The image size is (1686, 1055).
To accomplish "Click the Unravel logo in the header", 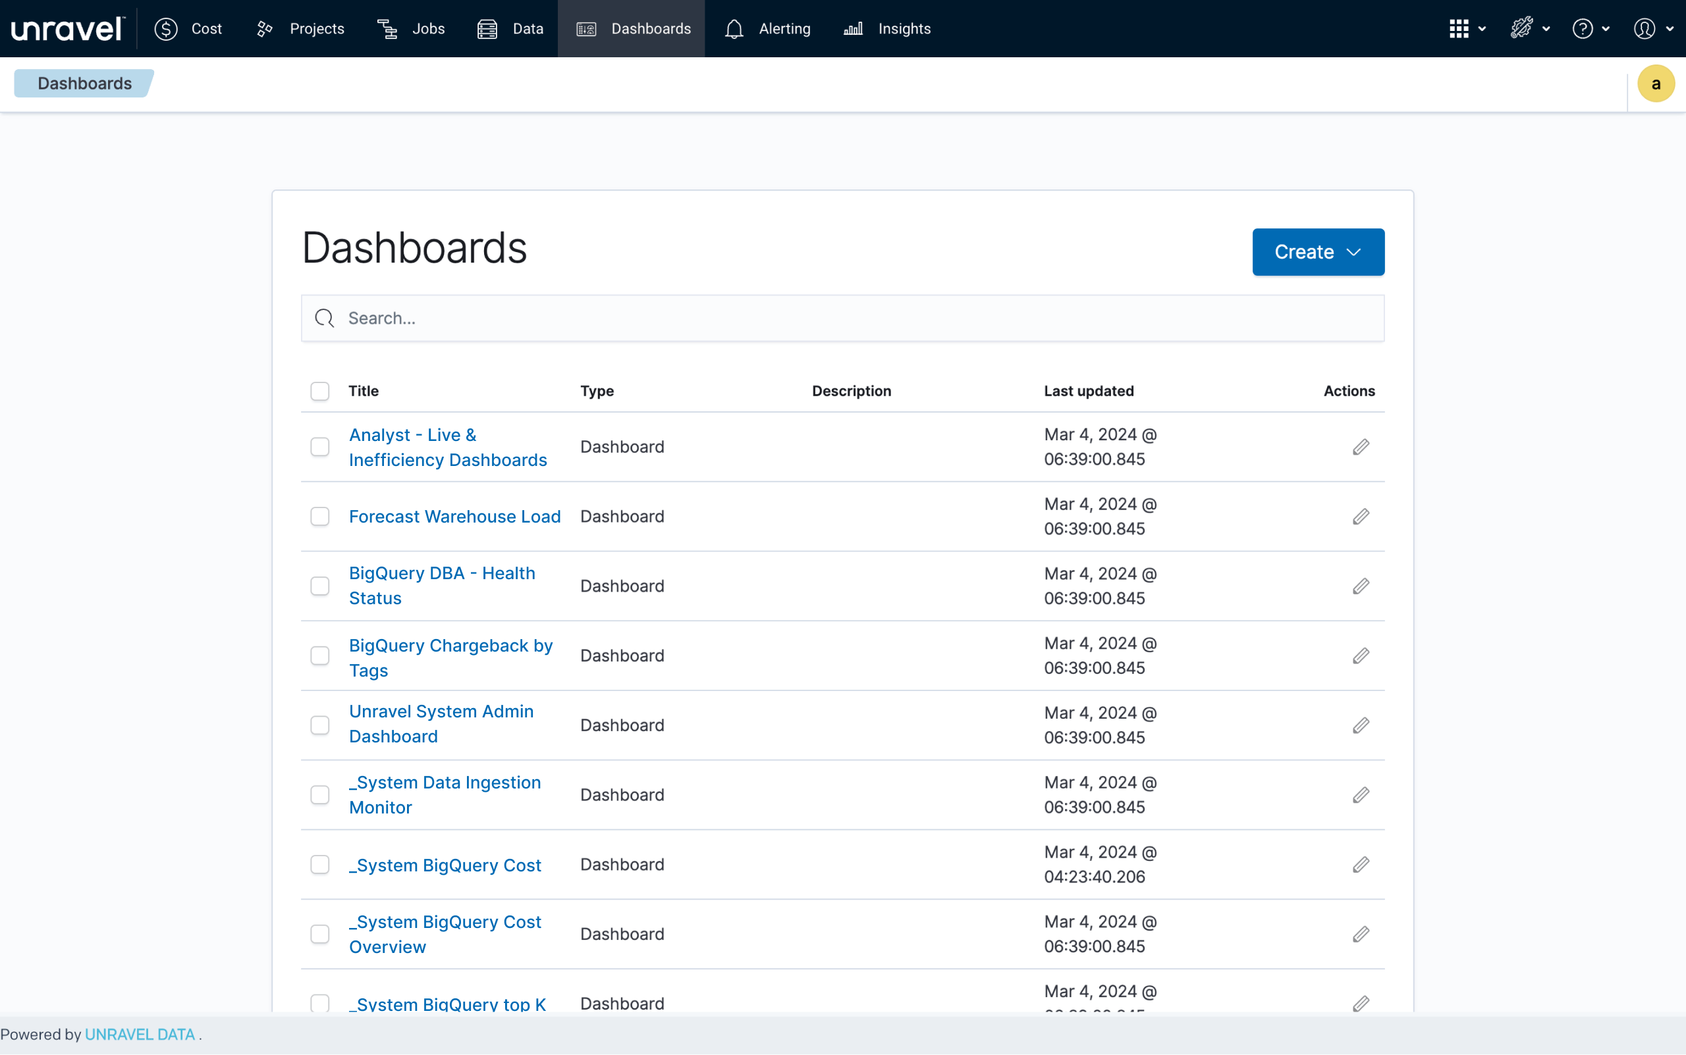I will 67,28.
